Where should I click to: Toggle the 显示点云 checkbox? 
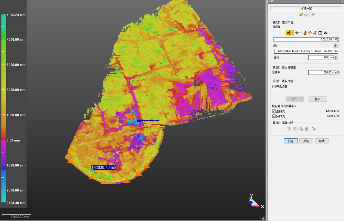[274, 87]
